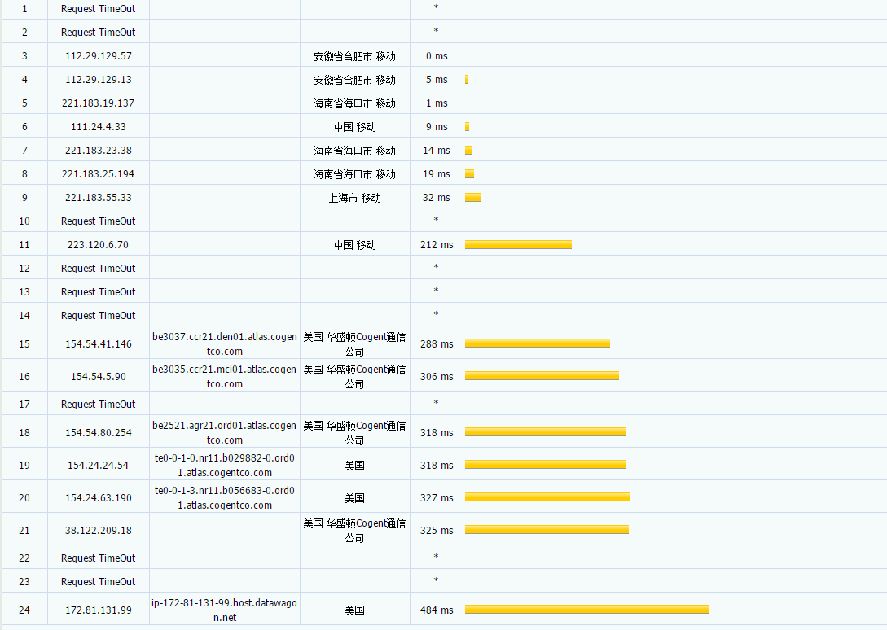The image size is (887, 630).
Task: Select IP address 112.29.129.57
Action: (99, 56)
